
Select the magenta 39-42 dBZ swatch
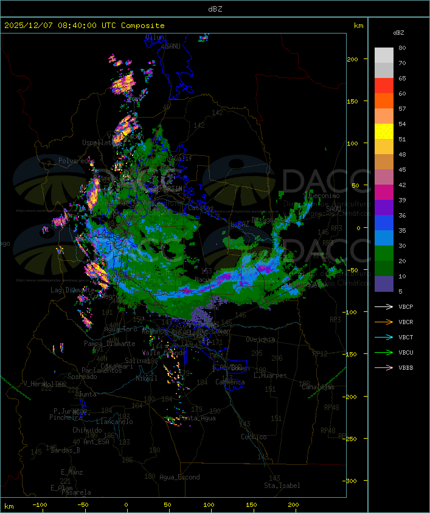(x=384, y=192)
